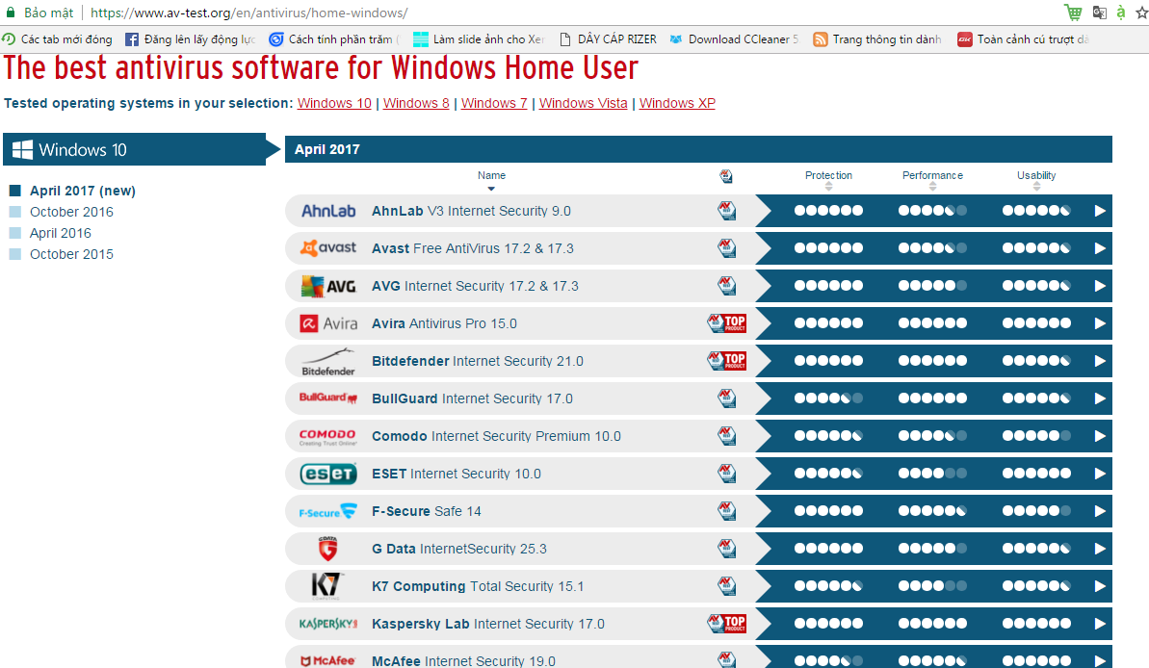Expand the ESET row arrow
Screen dimensions: 1149x668
pos(1100,474)
